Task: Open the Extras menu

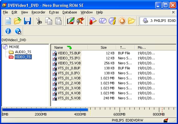Action: click(x=54, y=12)
